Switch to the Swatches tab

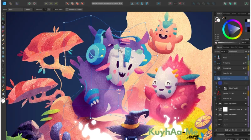point(227,14)
